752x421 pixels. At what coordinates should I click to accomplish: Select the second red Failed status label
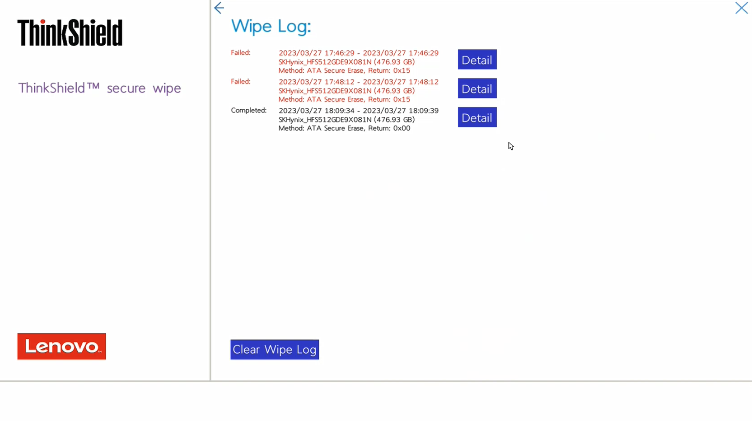pos(241,82)
